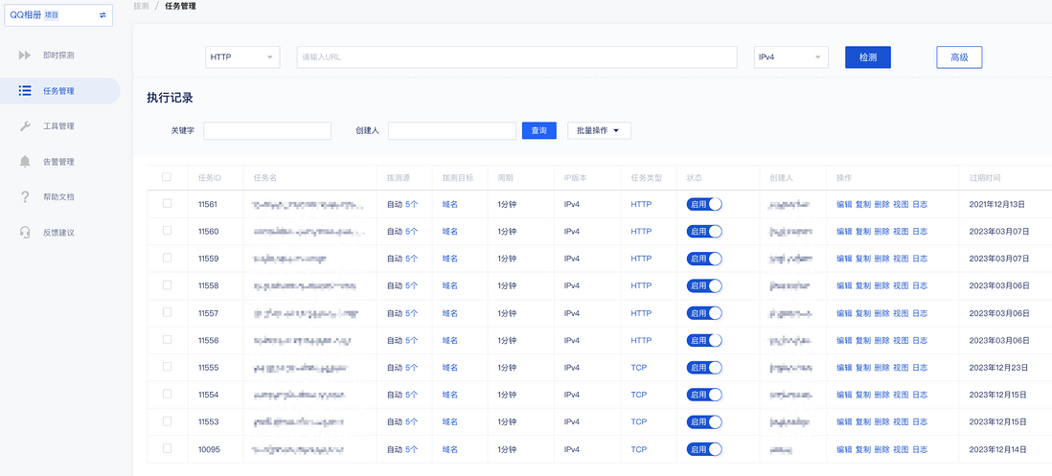This screenshot has width=1052, height=476.
Task: Open 工具管理 in the sidebar
Action: pyautogui.click(x=59, y=126)
